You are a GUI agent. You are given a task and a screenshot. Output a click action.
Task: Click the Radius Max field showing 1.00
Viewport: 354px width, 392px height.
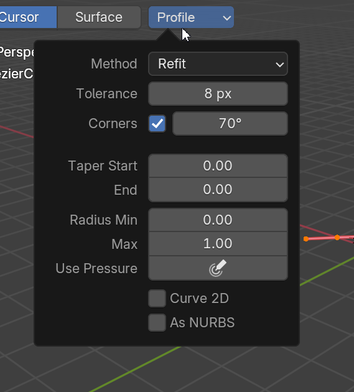[218, 244]
